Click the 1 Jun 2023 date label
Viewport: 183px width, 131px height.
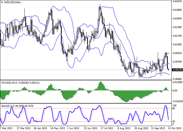point(73,128)
